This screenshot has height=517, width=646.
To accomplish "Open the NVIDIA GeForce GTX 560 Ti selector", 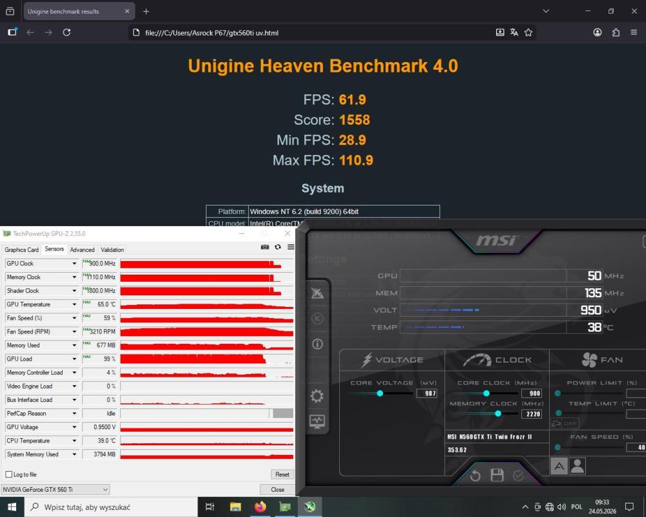I will 55,489.
